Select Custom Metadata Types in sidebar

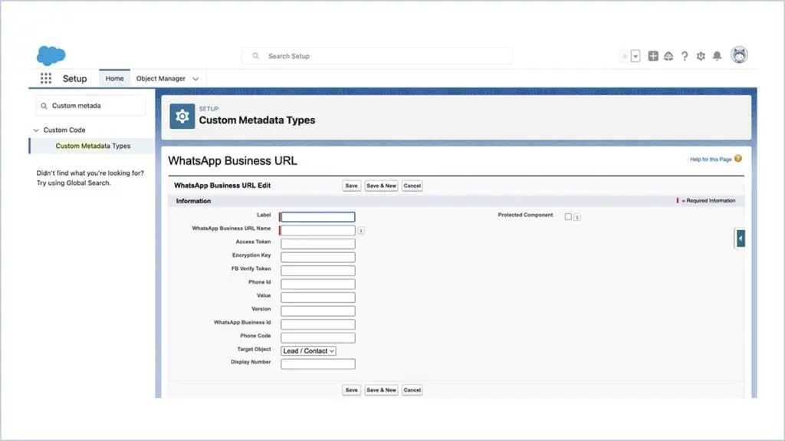[x=93, y=146]
